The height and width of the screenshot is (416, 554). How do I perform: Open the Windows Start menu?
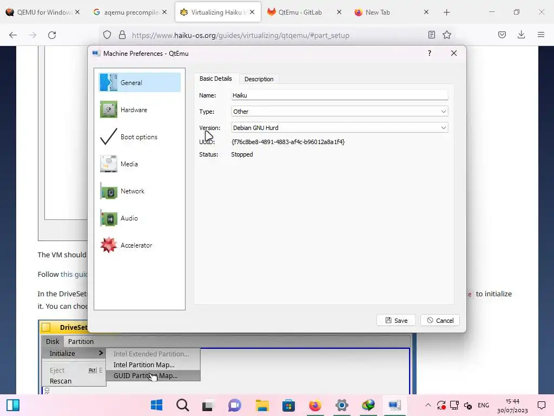click(156, 405)
